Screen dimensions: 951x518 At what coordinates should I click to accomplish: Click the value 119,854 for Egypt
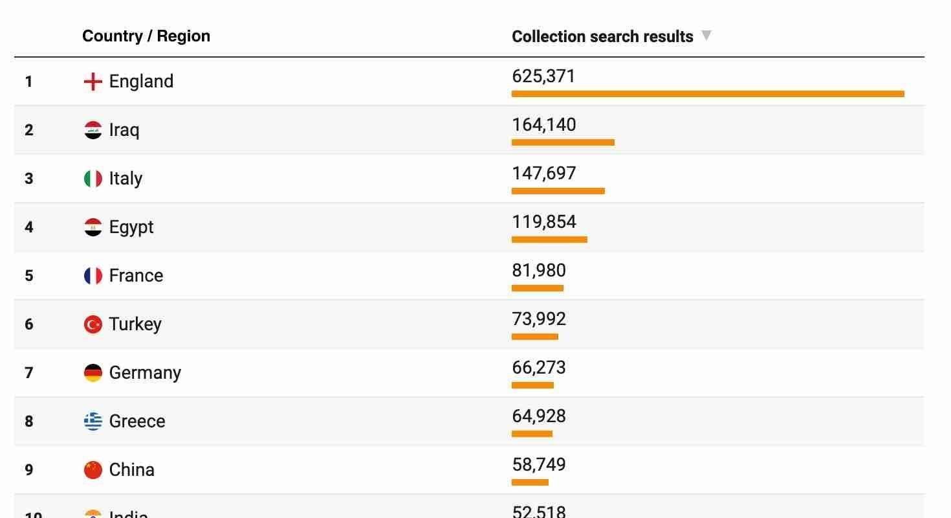(544, 222)
